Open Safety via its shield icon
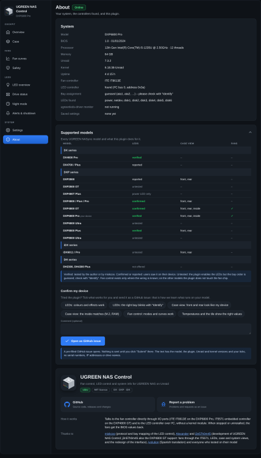Viewport: 261px width, 458px height. tap(8, 68)
